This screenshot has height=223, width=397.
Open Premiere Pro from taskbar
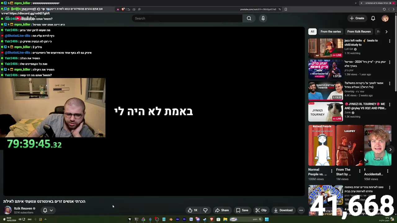(184, 219)
